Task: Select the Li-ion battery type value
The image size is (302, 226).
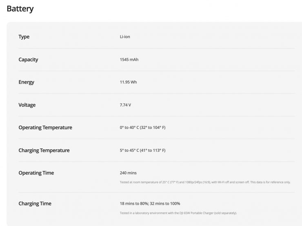Action: pos(125,37)
